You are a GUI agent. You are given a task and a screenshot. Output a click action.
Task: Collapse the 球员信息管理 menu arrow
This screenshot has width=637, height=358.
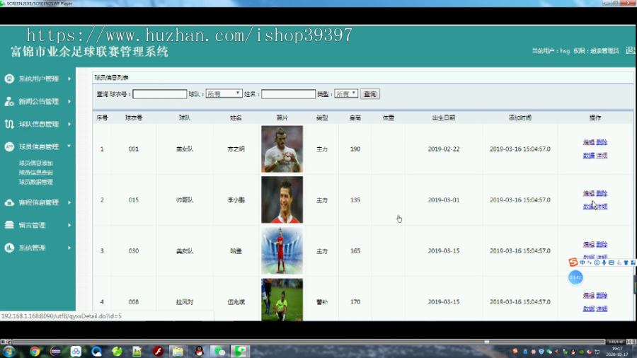pyautogui.click(x=69, y=146)
